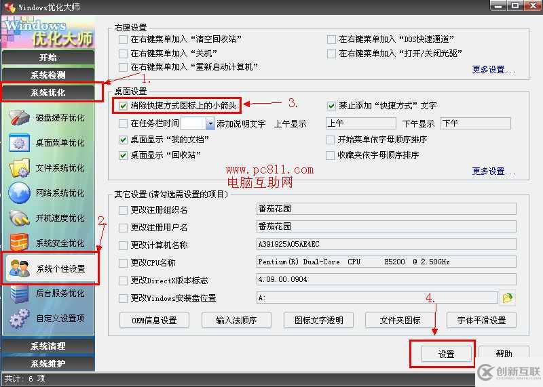Image resolution: width=543 pixels, height=387 pixels.
Task: Click the 输入法顺序 button
Action: 236,321
